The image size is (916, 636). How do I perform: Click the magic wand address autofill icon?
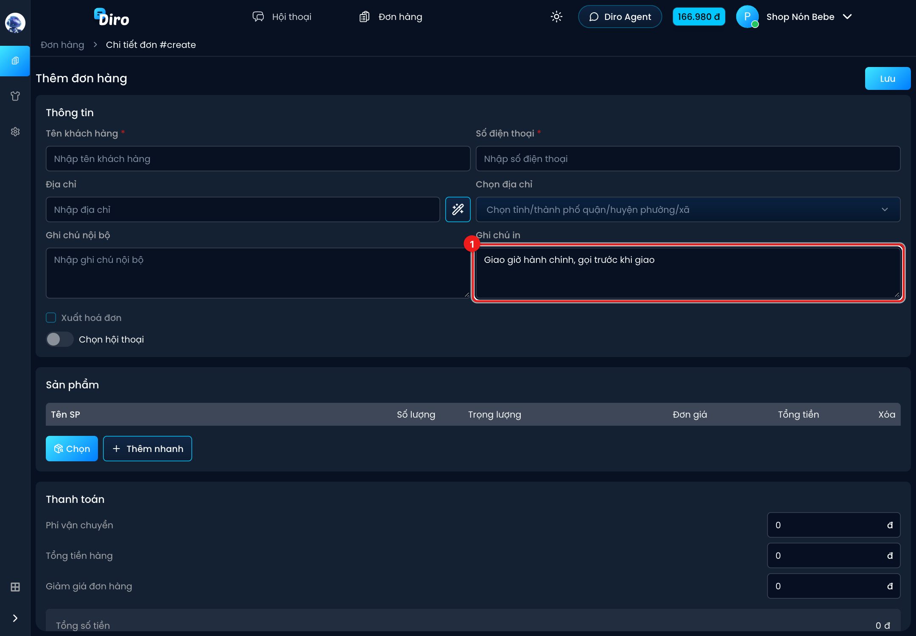coord(458,209)
